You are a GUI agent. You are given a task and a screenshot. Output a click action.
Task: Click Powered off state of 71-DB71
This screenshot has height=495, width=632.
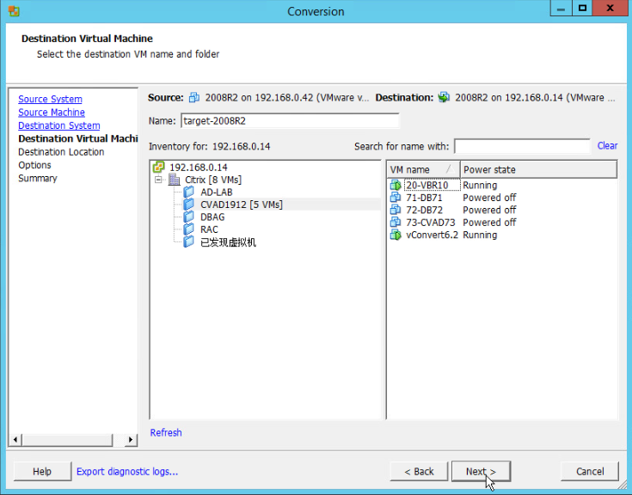point(489,198)
